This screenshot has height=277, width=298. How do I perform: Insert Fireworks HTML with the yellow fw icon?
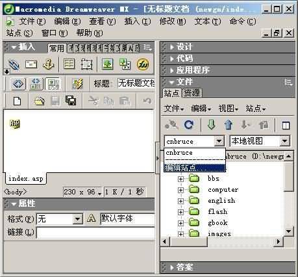[143, 64]
